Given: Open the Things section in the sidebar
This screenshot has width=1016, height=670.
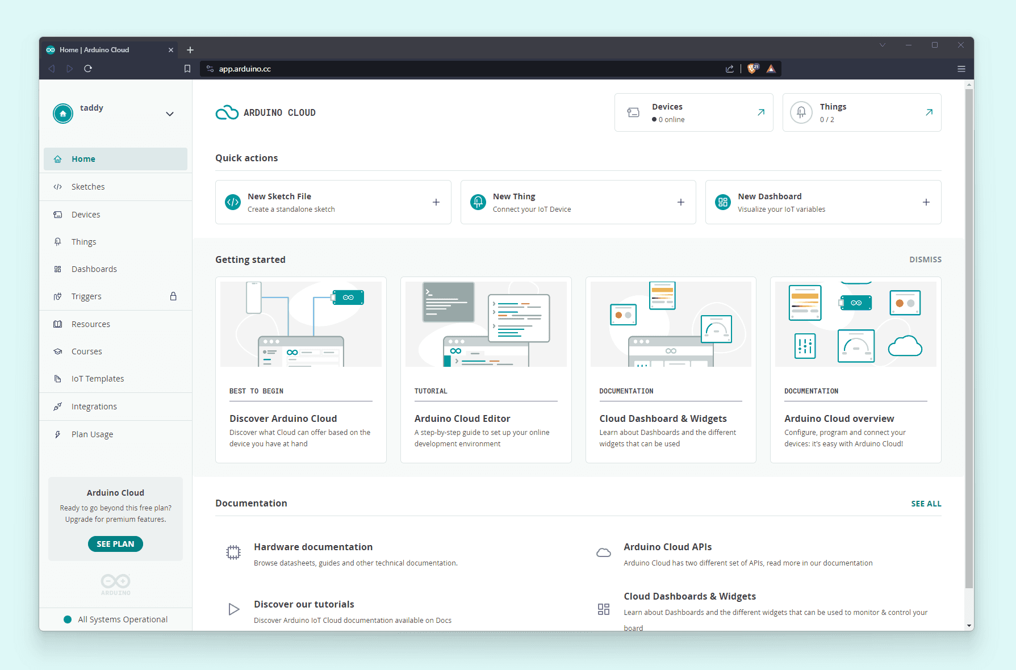Looking at the screenshot, I should 83,241.
